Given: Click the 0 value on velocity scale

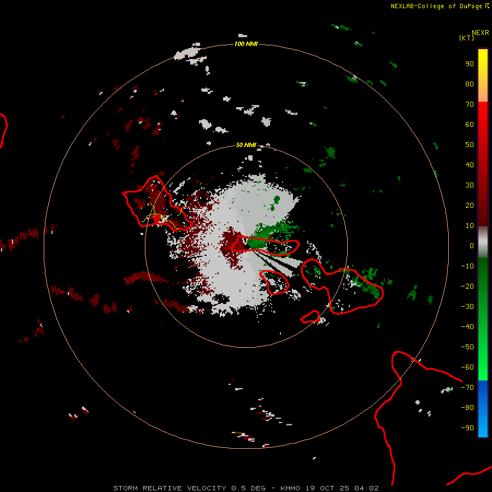Looking at the screenshot, I should [472, 246].
